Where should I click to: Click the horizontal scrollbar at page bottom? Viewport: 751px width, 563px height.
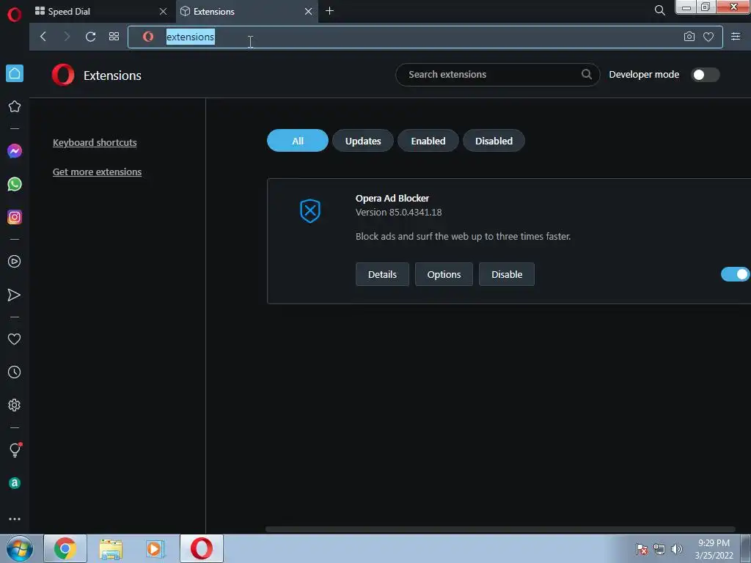(500, 529)
